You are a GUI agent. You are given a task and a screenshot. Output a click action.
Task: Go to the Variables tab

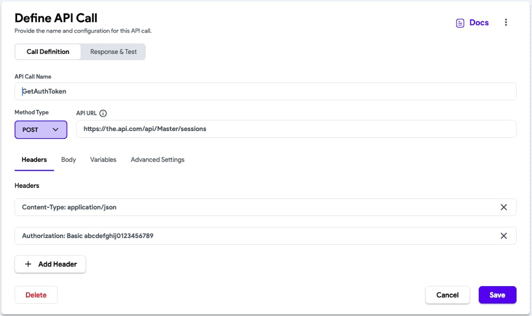[x=103, y=160]
